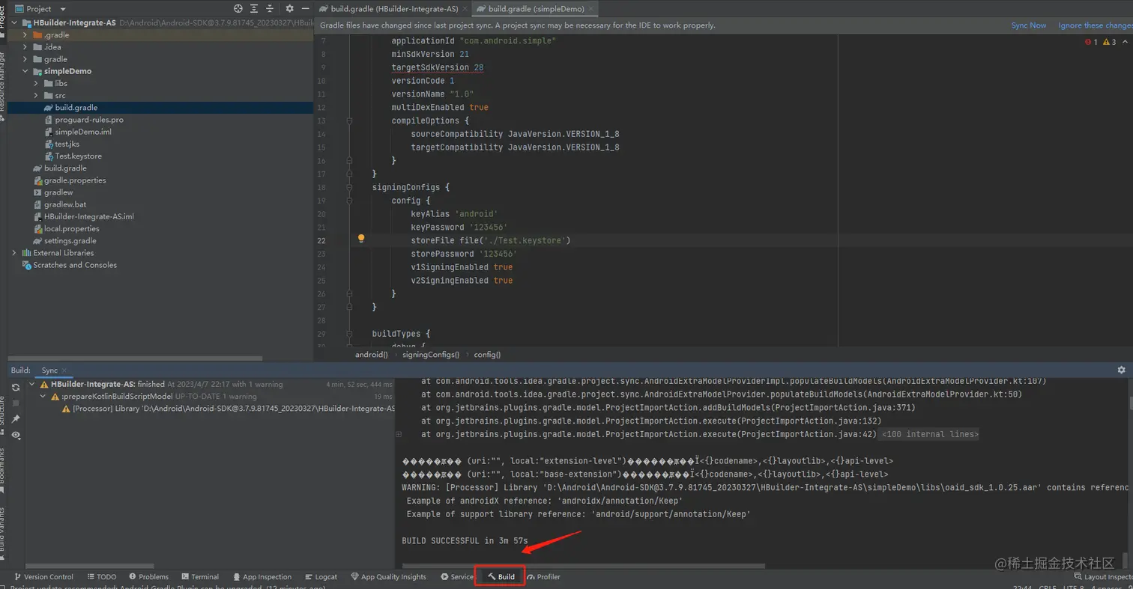1133x589 pixels.
Task: Expand the libs folder
Action: [x=36, y=83]
